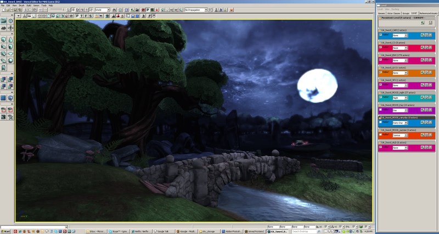Open the File menu
This screenshot has width=439, height=234.
3,5
